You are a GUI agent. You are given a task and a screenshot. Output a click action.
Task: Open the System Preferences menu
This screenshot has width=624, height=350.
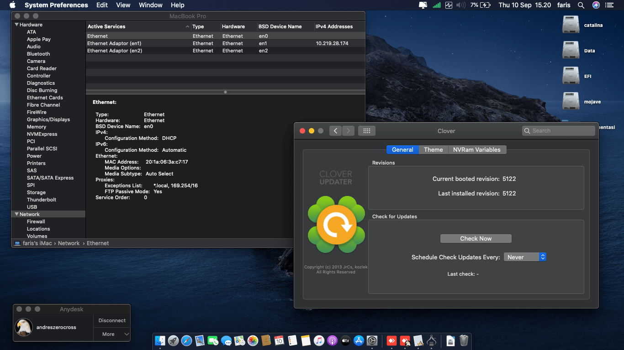pyautogui.click(x=56, y=5)
